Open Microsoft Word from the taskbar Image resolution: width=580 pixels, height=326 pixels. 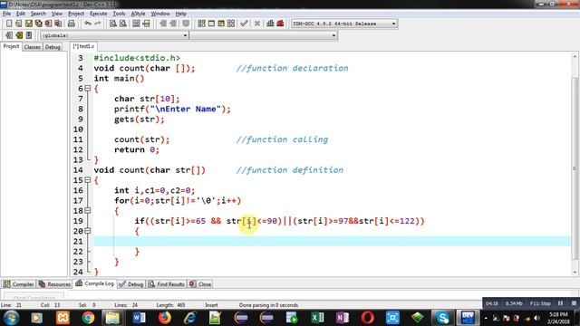(x=139, y=318)
